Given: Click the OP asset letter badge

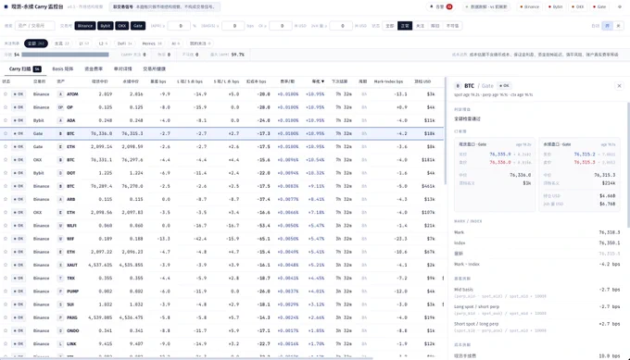Looking at the screenshot, I should [60, 107].
